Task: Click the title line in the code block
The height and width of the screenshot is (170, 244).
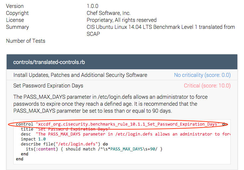Action: 65,129
